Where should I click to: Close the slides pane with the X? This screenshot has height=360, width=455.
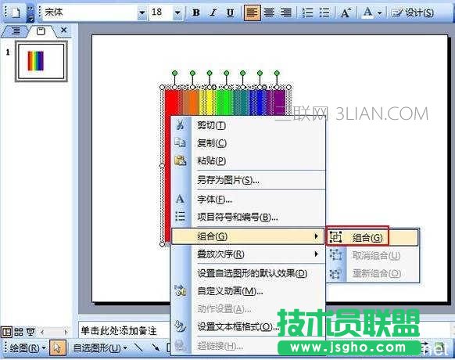[64, 30]
